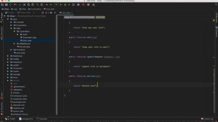
Task: Open Settings via purple gear icon
Action: point(78,5)
